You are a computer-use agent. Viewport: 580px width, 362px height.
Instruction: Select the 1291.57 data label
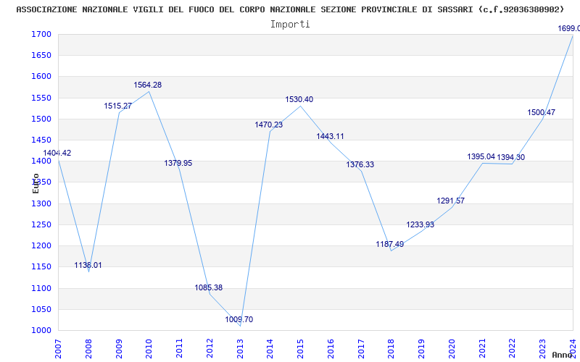coord(450,201)
